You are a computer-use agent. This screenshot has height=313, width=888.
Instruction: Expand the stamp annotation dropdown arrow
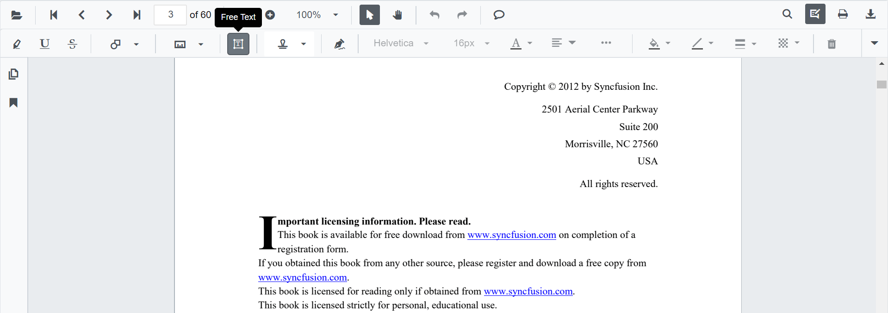304,44
